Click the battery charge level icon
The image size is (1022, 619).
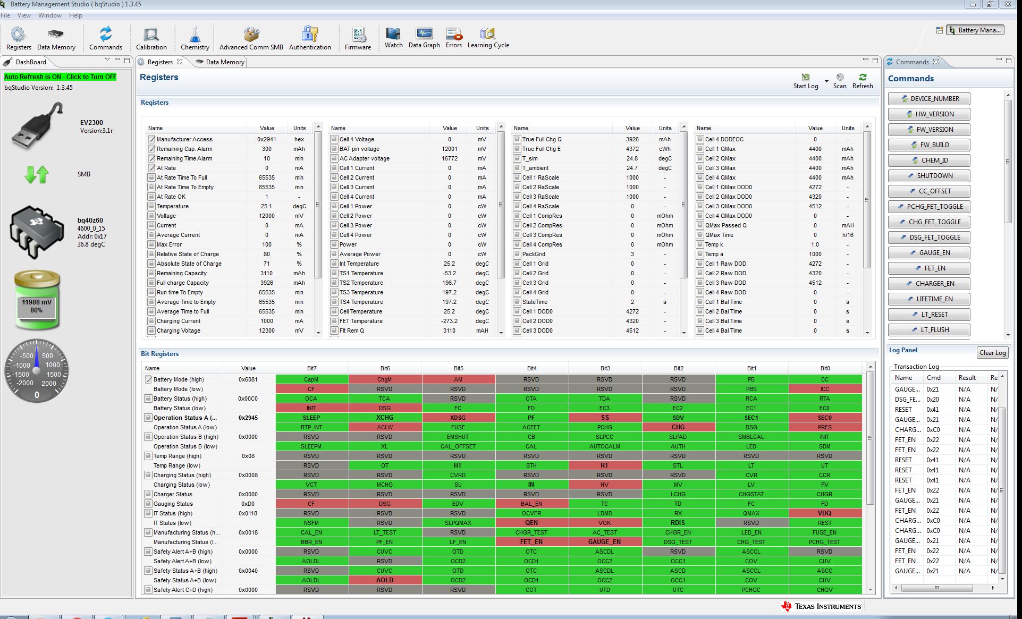pos(37,300)
